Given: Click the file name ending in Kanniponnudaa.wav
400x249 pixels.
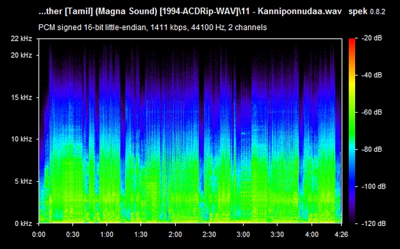Looking at the screenshot, I should click(x=190, y=12).
